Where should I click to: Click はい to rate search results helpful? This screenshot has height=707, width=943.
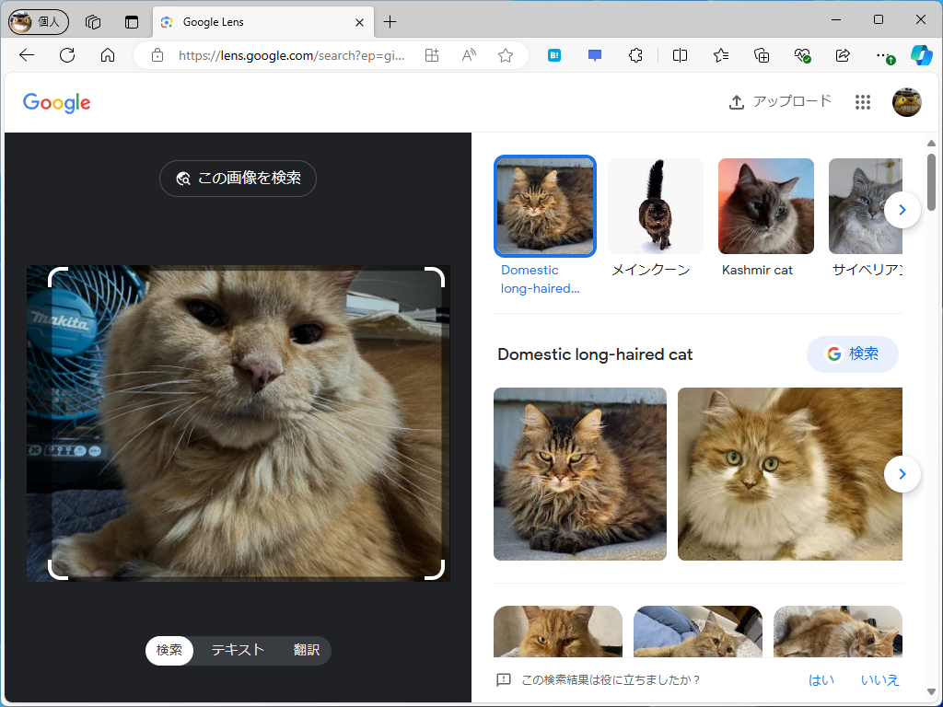coord(821,679)
